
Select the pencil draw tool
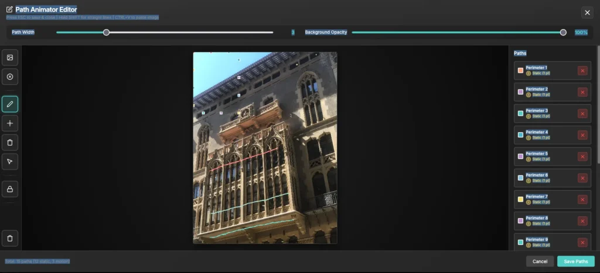[10, 104]
